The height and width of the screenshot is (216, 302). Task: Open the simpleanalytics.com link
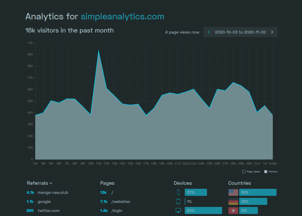[123, 16]
